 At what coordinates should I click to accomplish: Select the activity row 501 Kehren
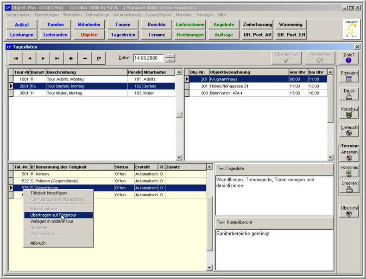click(107, 174)
